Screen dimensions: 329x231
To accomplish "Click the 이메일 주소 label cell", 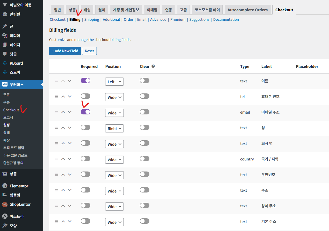I will [x=270, y=112].
